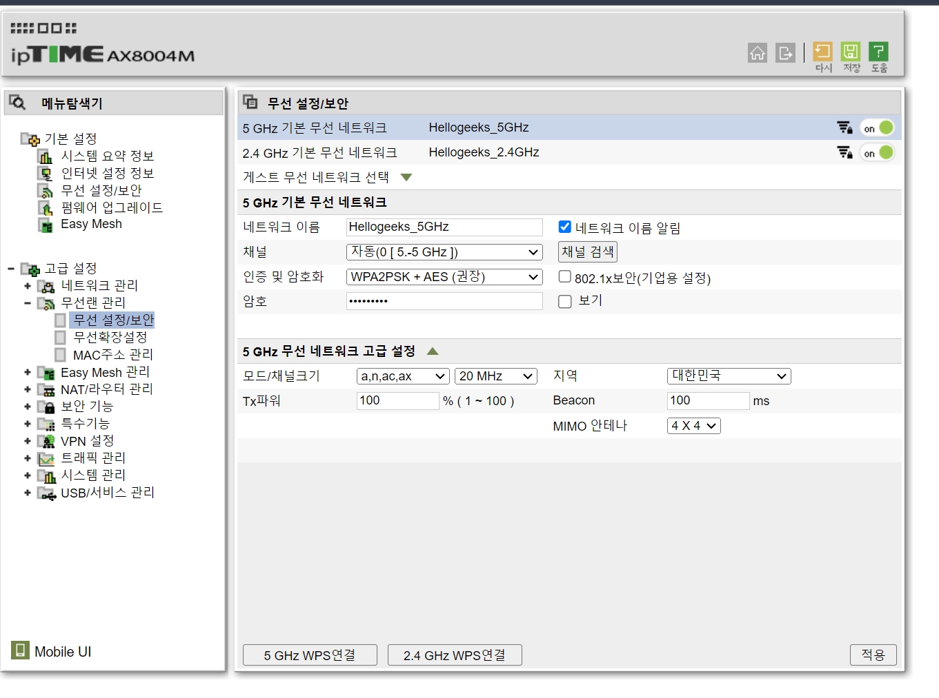Click the 메뉴탐색기 search icon
The width and height of the screenshot is (939, 698).
pos(17,103)
